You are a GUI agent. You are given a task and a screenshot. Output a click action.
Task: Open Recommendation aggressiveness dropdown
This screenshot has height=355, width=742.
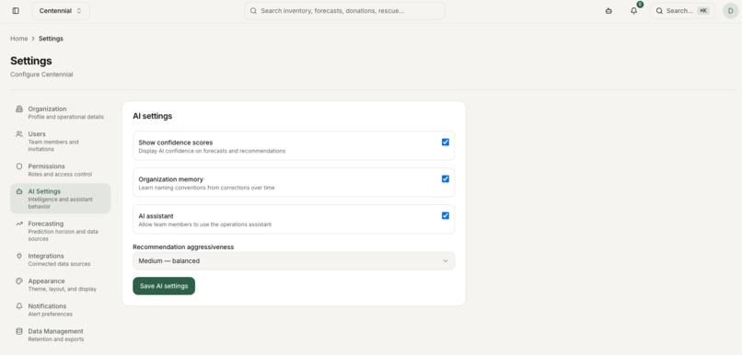294,261
